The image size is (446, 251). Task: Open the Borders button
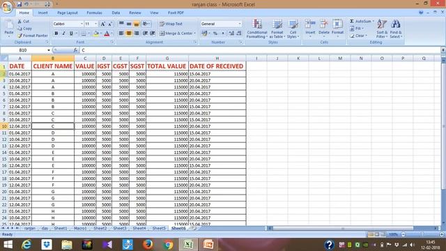(84, 33)
